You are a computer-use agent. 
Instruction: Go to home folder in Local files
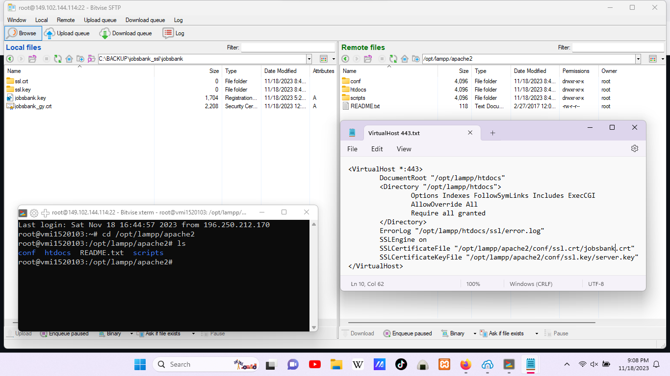pos(69,59)
